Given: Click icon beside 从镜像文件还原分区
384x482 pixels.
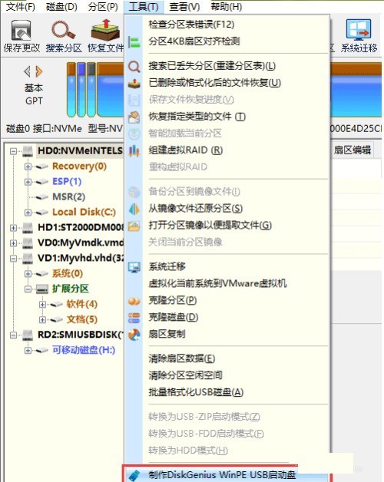Looking at the screenshot, I should [134, 209].
